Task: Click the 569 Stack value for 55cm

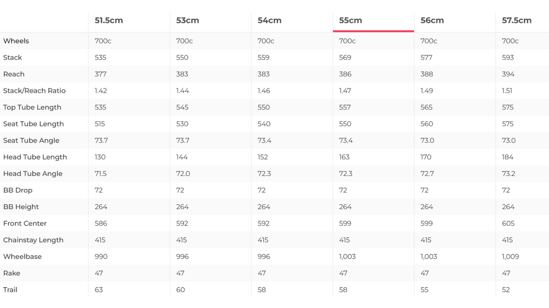Action: coord(345,58)
